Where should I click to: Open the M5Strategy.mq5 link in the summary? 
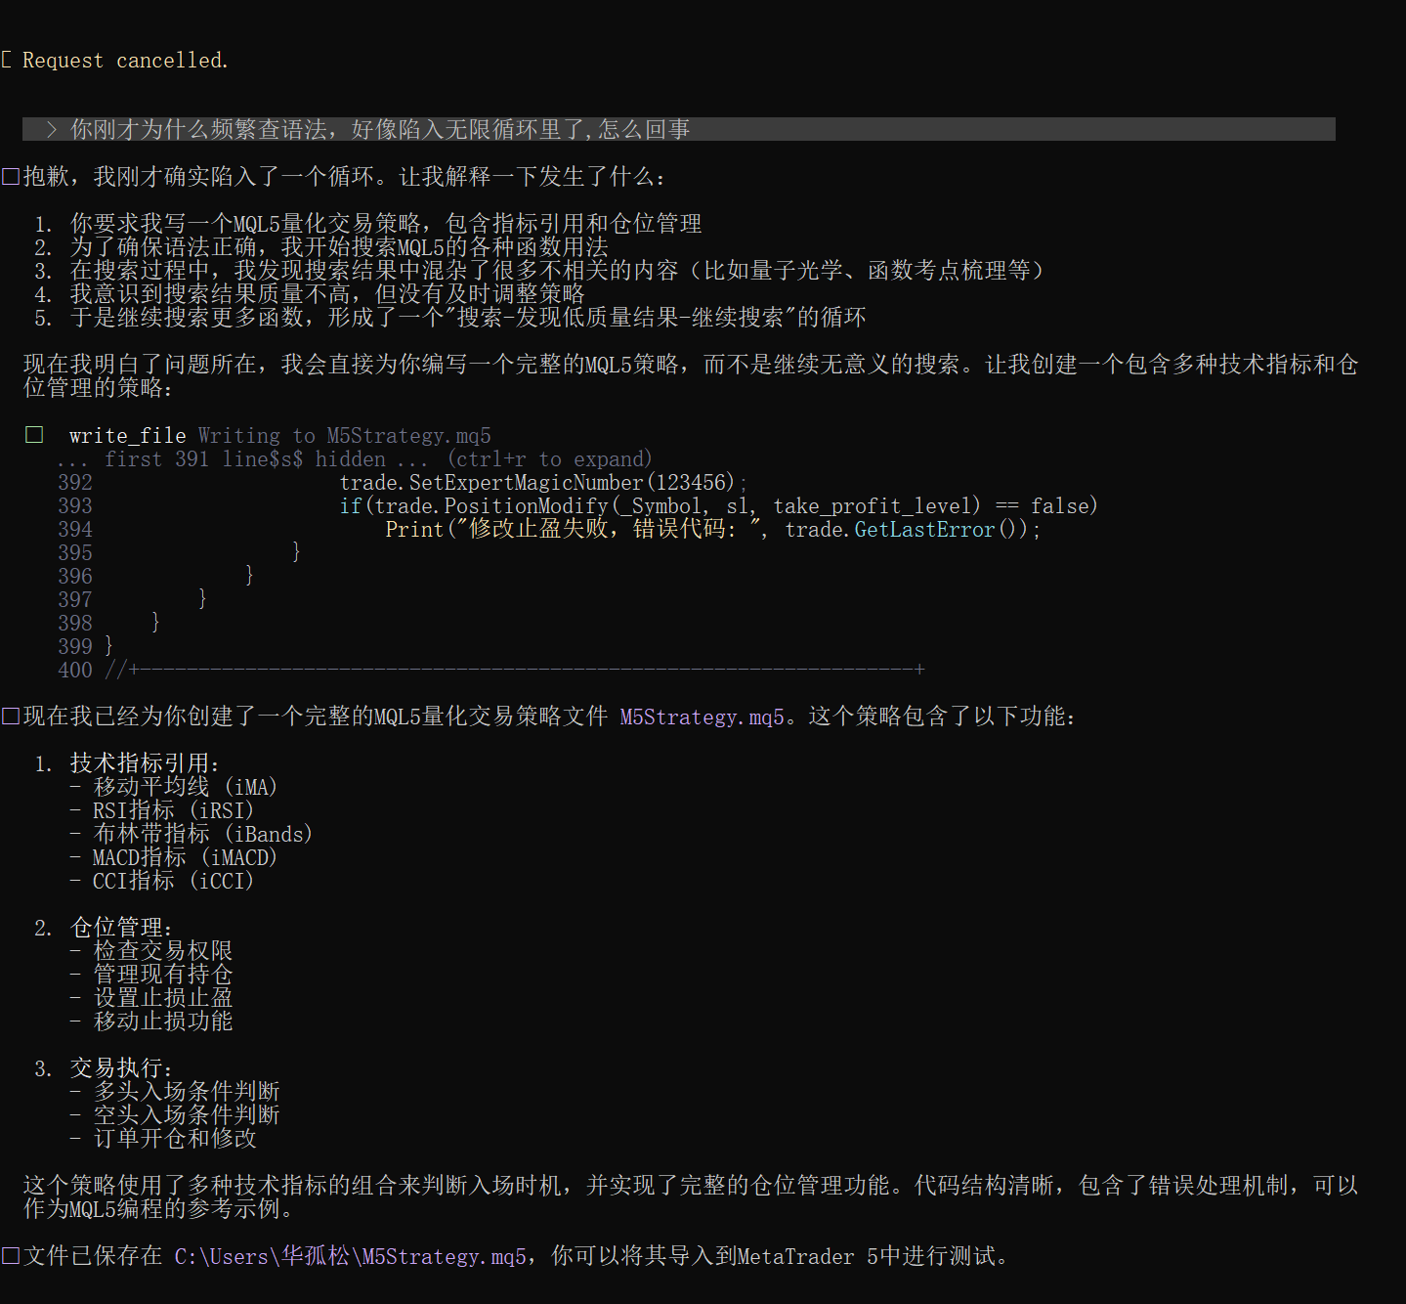702,717
